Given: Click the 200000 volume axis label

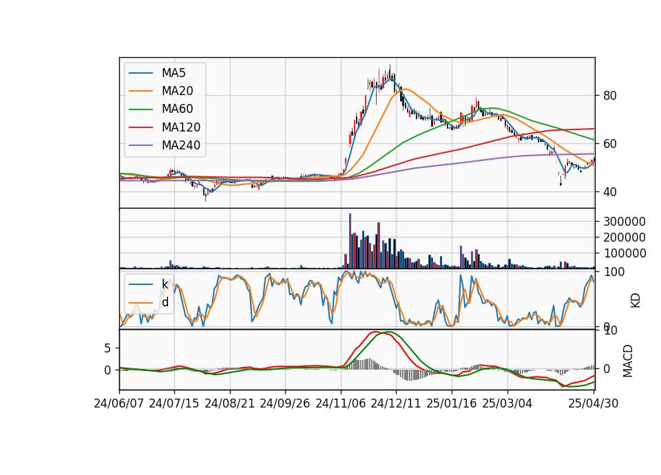Looking at the screenshot, I should point(625,237).
